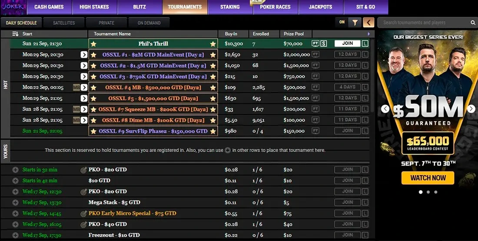Viewport: 478px width, 241px height.
Task: Click the S icon on Phil's Thrill row
Action: [324, 43]
